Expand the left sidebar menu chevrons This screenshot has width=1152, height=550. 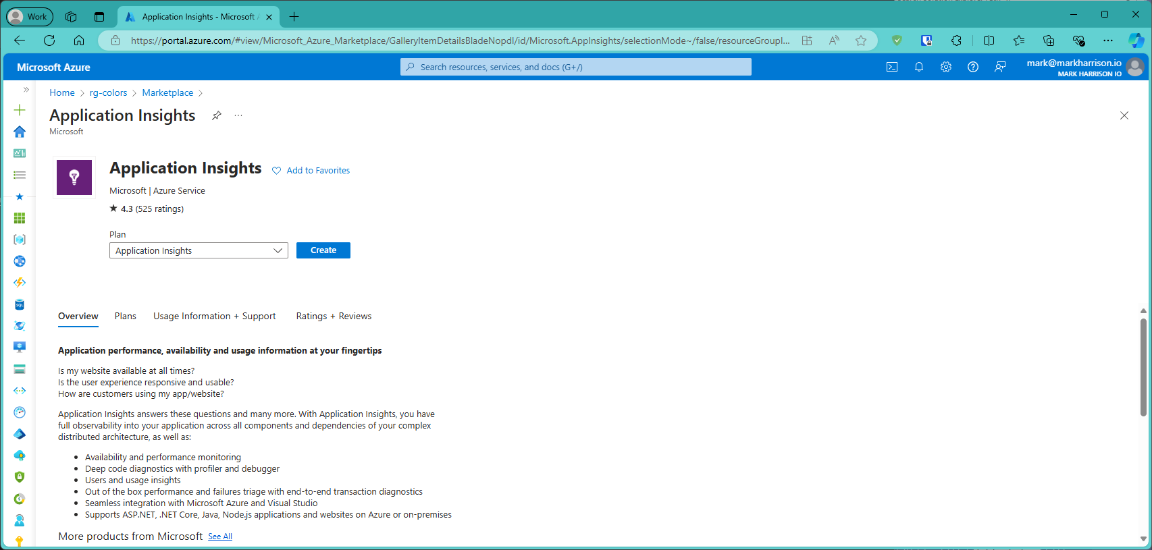pos(26,90)
